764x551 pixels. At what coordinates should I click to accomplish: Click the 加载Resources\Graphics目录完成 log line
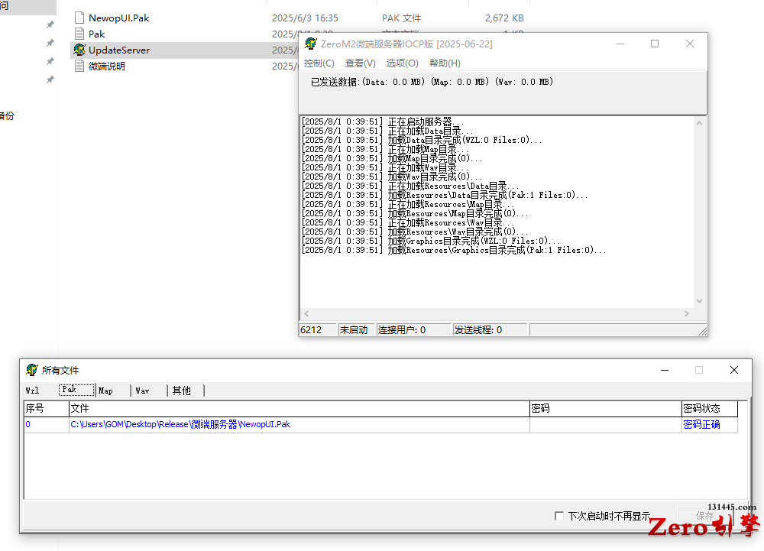[x=454, y=251]
